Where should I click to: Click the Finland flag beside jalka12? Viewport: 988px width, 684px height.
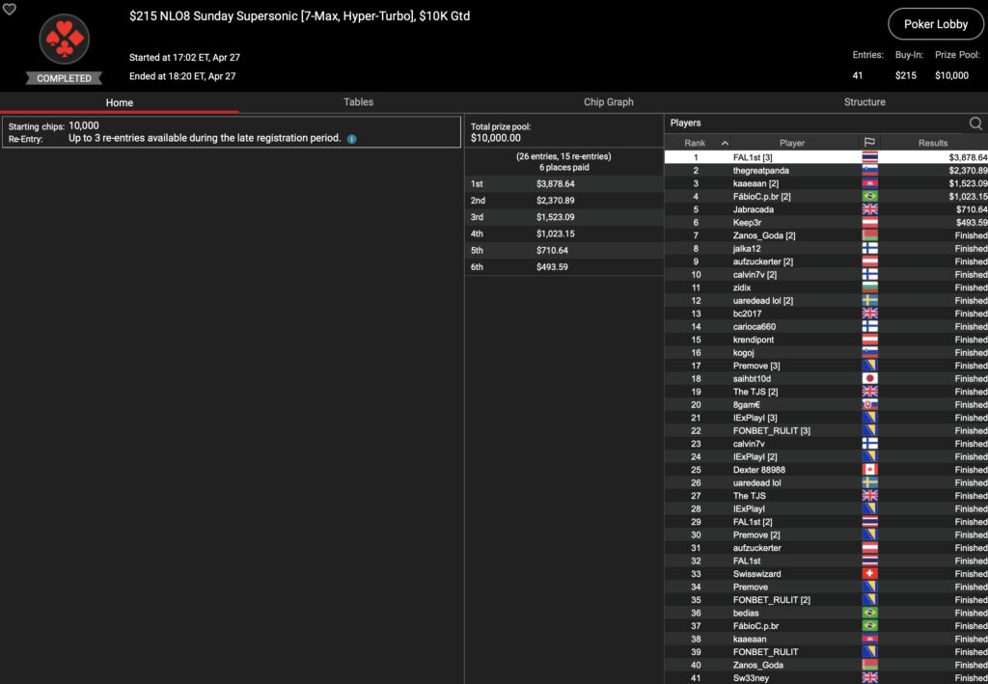[x=869, y=249]
